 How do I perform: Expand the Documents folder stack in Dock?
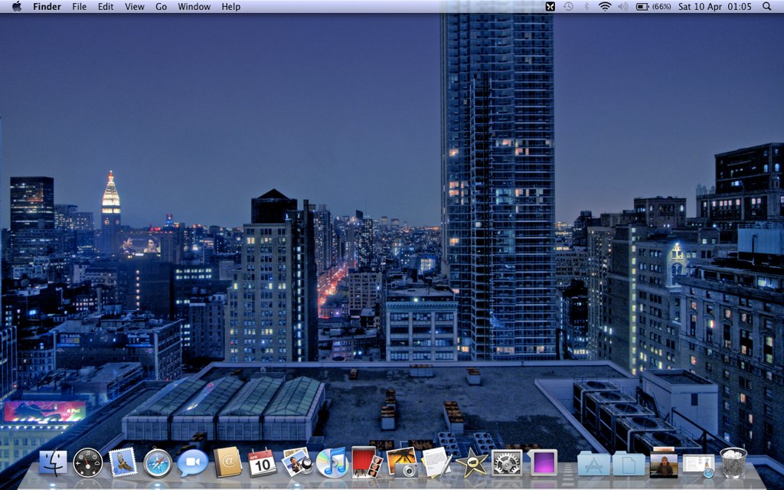629,463
